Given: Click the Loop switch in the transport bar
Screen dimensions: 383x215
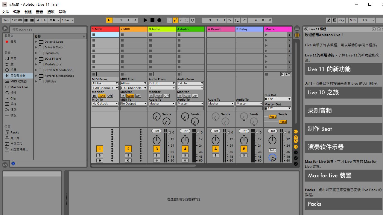Looking at the screenshot, I should [x=237, y=20].
